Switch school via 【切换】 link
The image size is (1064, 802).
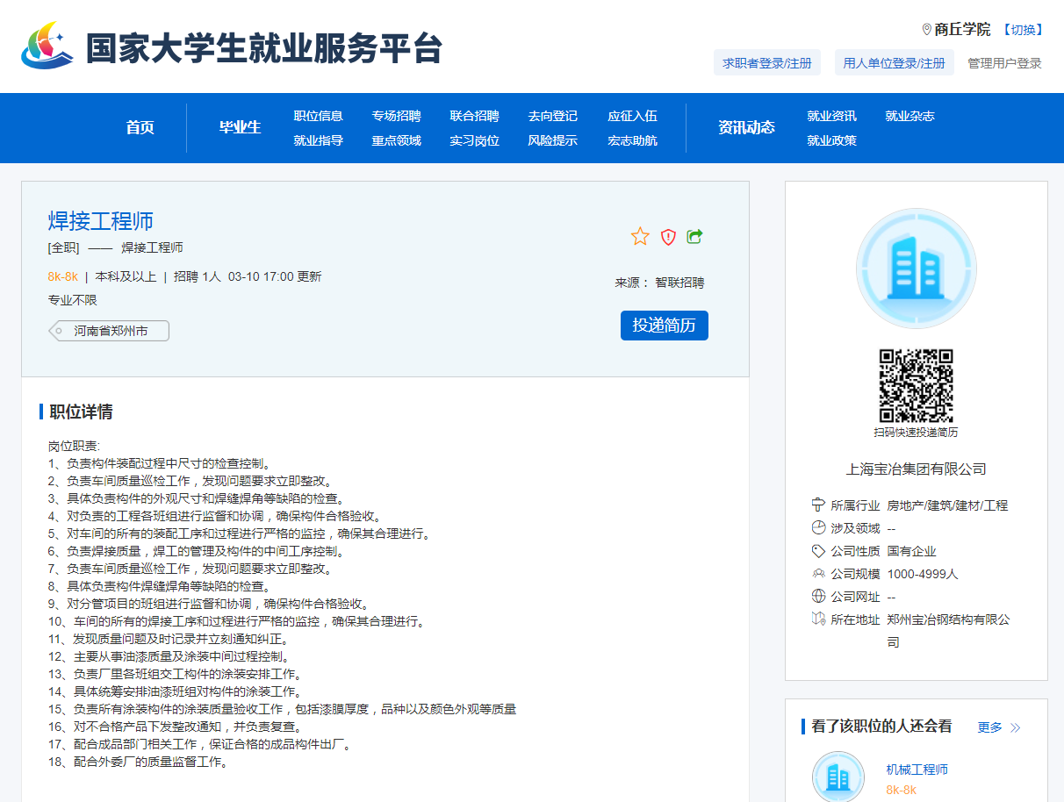1022,29
